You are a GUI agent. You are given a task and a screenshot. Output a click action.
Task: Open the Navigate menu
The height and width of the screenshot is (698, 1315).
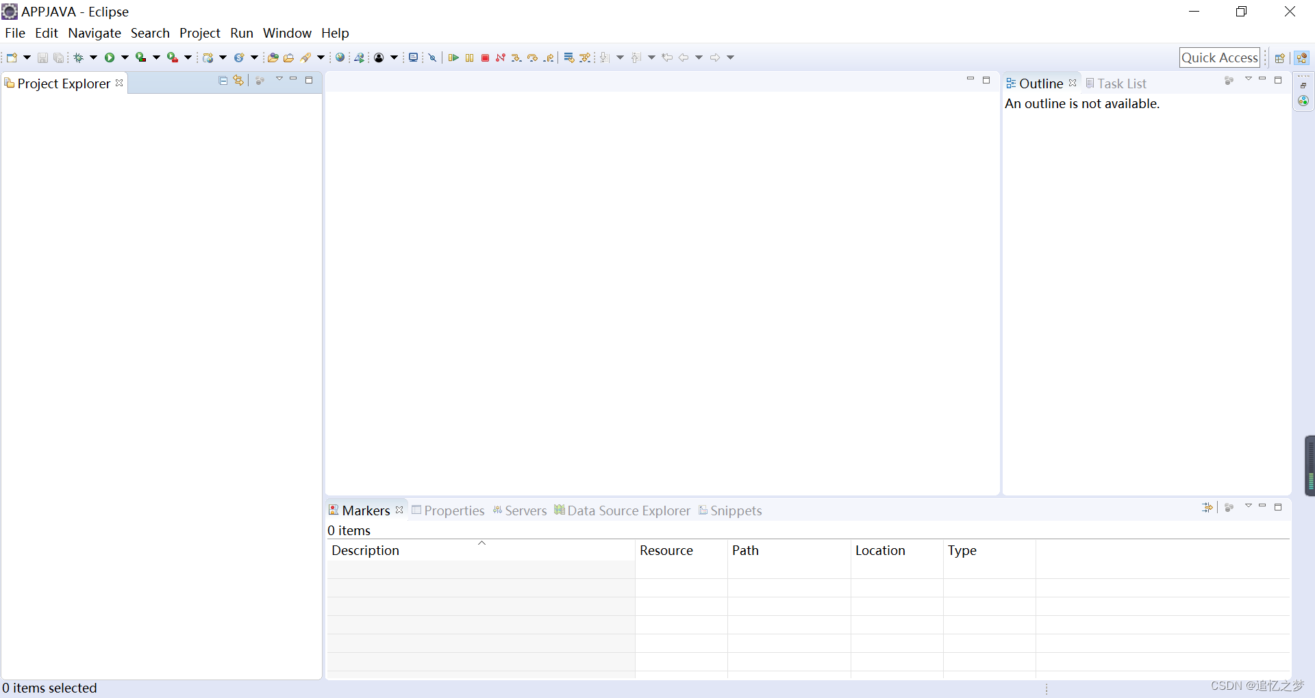95,33
